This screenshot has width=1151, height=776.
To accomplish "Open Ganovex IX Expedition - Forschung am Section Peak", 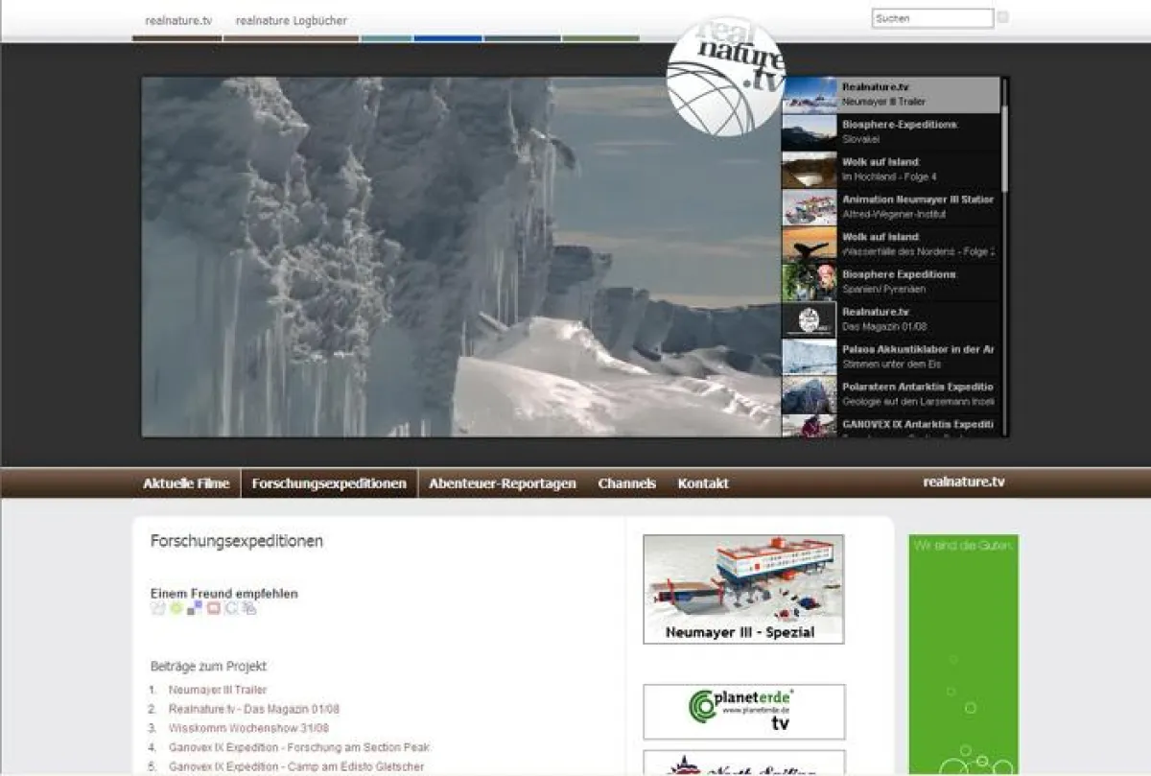I will click(x=298, y=746).
